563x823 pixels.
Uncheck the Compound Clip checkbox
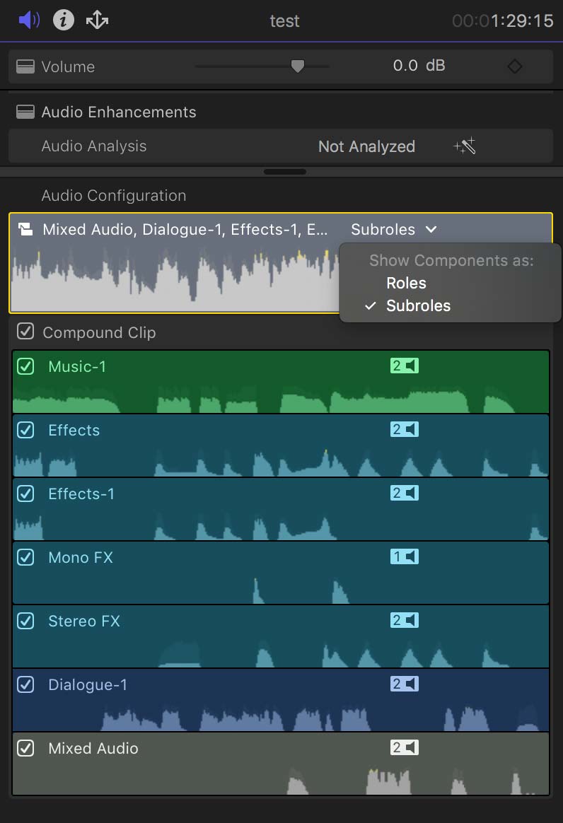coord(25,331)
